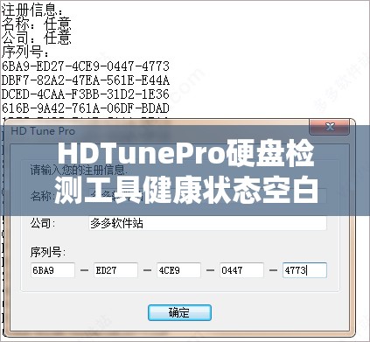370x342 pixels.
Task: Click serial line 6BA9-ED27-4CE9-0447-4773
Action: click(86, 66)
